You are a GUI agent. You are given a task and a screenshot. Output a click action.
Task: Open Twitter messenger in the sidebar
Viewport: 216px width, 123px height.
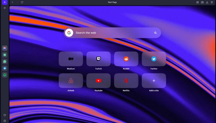pyautogui.click(x=5, y=68)
